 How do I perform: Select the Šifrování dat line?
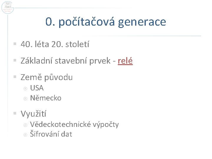[51, 134]
